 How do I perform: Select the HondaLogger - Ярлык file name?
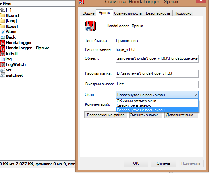point(28,48)
